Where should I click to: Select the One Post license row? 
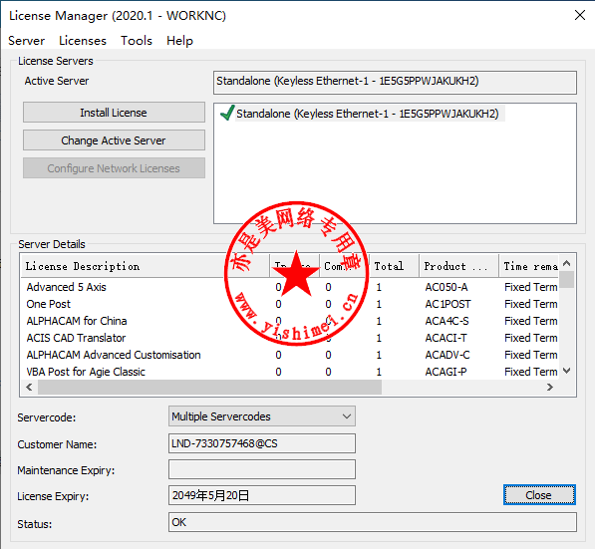290,304
